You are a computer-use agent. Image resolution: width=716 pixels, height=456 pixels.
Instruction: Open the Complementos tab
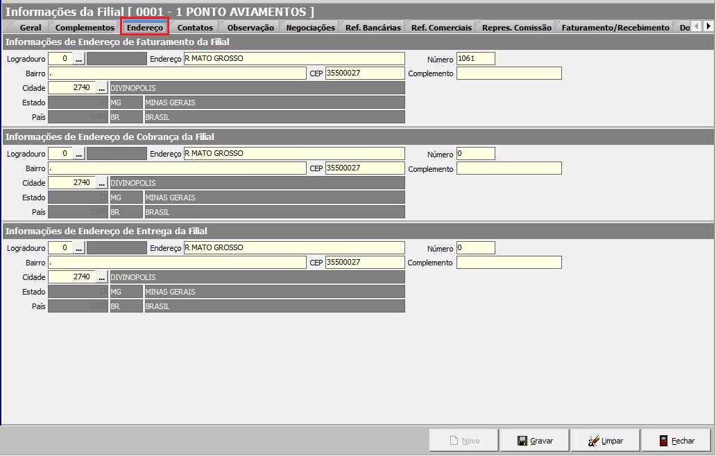point(85,28)
